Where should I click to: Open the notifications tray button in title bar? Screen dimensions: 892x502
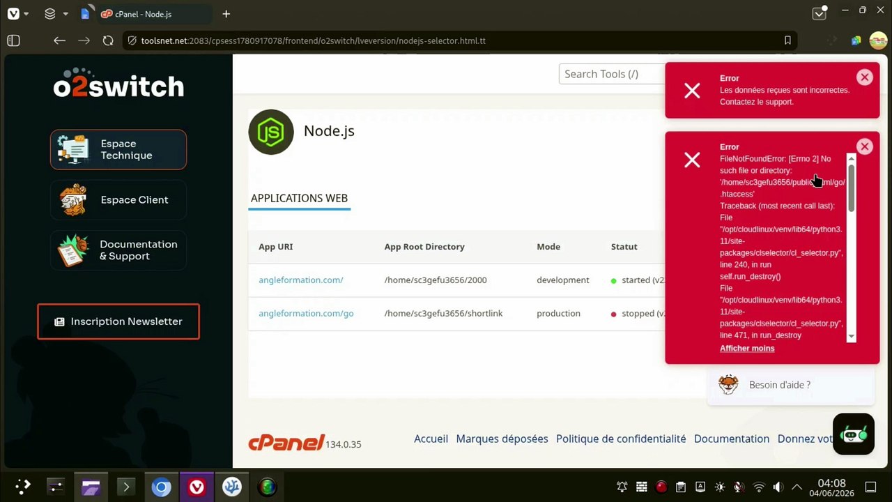coord(820,13)
